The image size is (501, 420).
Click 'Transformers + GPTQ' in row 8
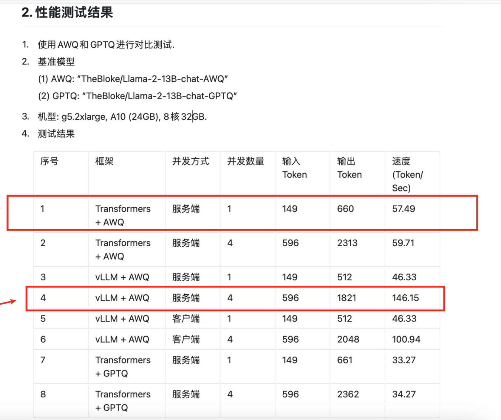123,401
